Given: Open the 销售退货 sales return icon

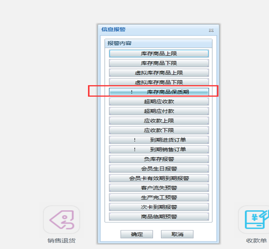Looking at the screenshot, I should 61,219.
